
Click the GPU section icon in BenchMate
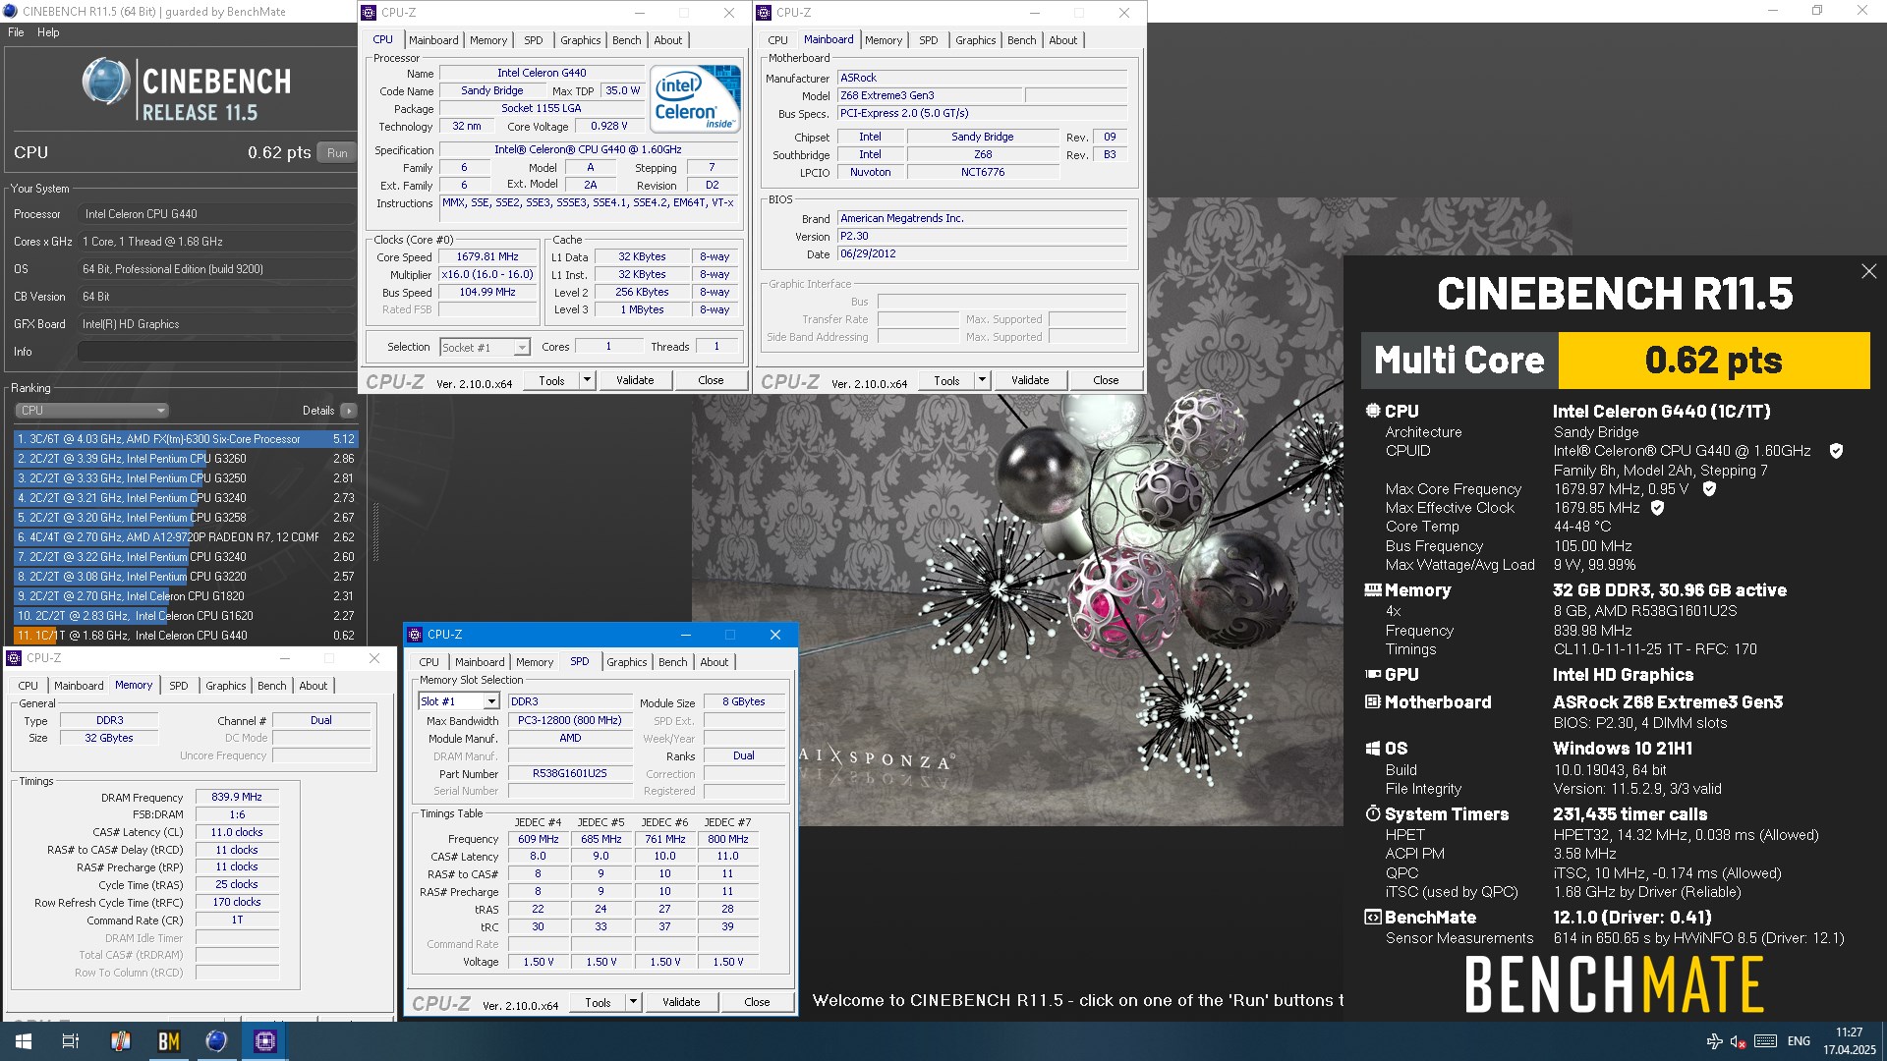(1373, 675)
